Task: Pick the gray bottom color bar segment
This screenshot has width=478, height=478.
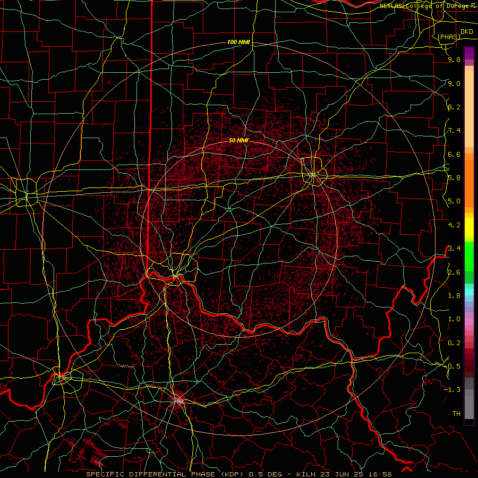Action: [469, 408]
